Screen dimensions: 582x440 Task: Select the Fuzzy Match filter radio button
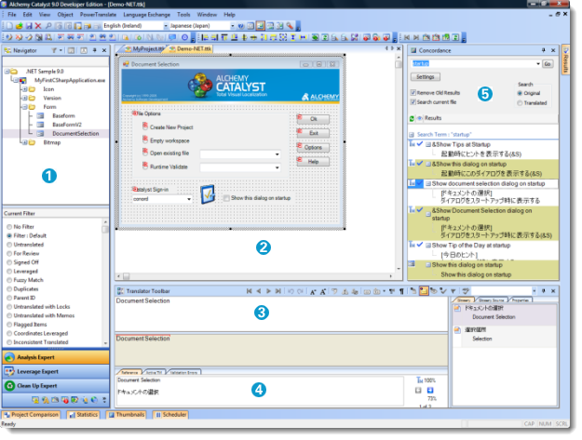click(x=9, y=280)
